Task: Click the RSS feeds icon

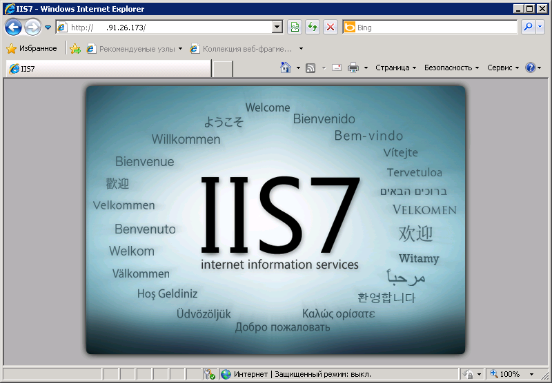Action: [x=310, y=68]
